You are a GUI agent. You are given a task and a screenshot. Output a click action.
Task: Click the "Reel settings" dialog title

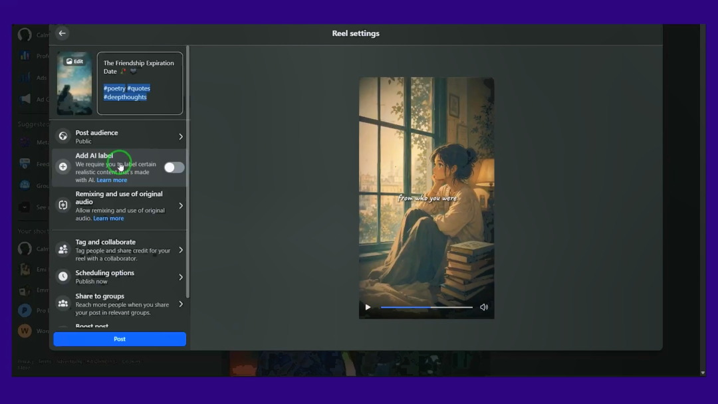(x=356, y=33)
